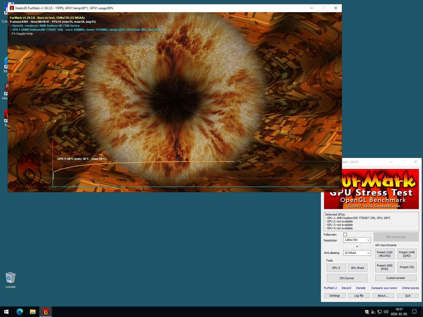Follow the Compare your score link
Viewport: 423px width, 317px height.
pos(384,288)
